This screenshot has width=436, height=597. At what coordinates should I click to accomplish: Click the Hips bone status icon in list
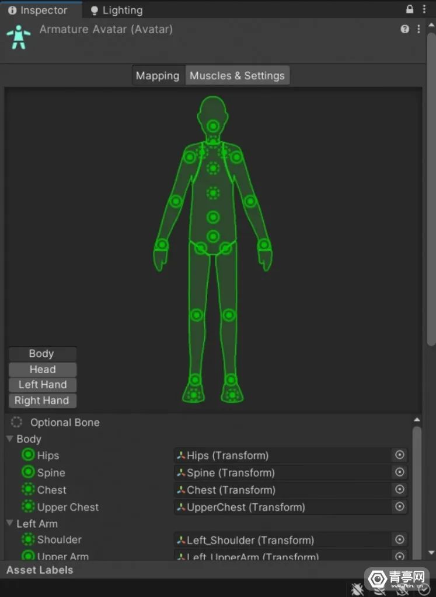pos(28,455)
